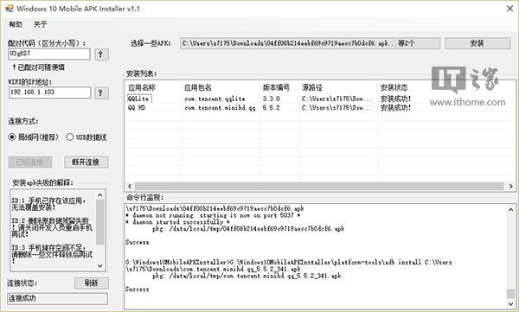Image resolution: width=519 pixels, height=312 pixels.
Task: Click the com.tencent.minihd.qq package name cell
Action: 220,107
